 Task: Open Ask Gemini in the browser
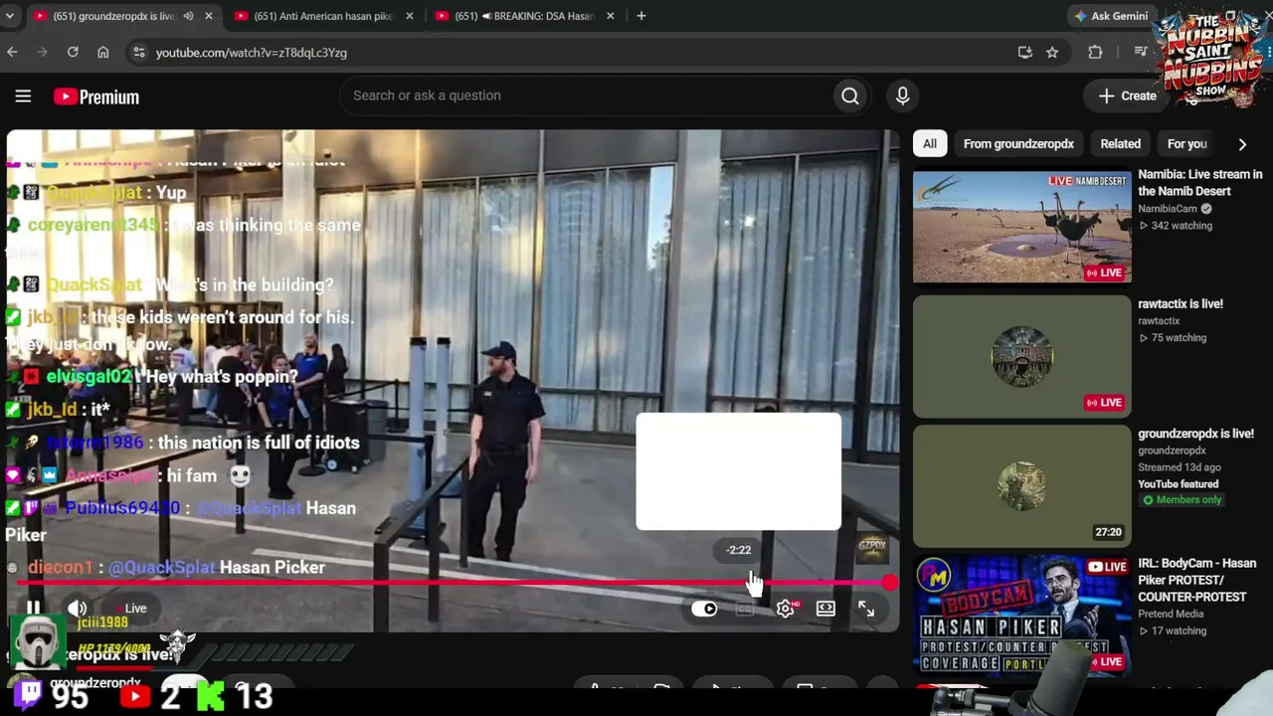(1111, 16)
